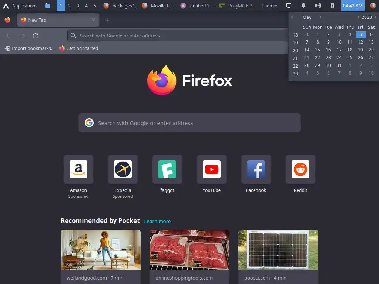Open Import bookmarks... in the bookmarks bar
The width and height of the screenshot is (379, 284).
pyautogui.click(x=30, y=48)
